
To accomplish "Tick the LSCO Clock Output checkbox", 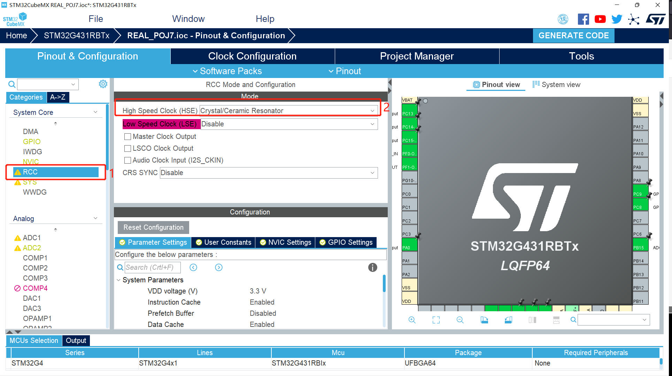I will pos(128,148).
